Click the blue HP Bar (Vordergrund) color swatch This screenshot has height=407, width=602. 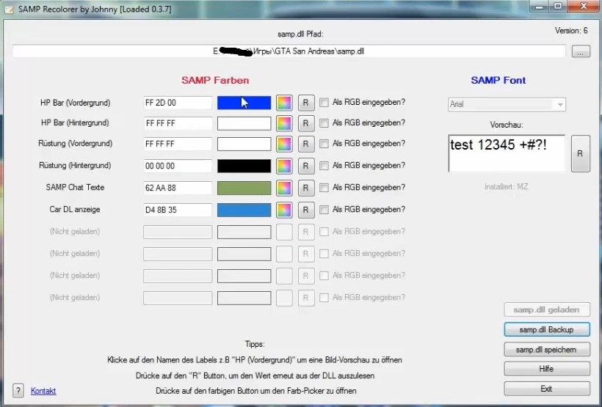[244, 103]
